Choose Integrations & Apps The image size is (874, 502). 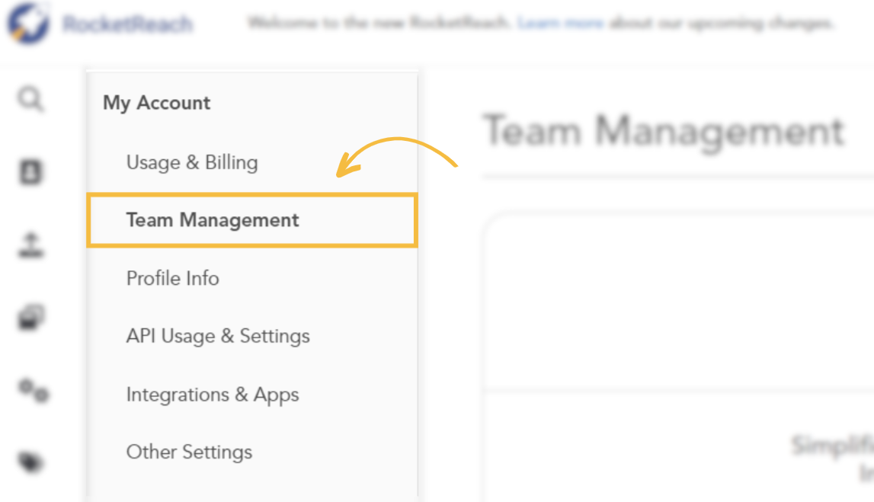tap(213, 395)
